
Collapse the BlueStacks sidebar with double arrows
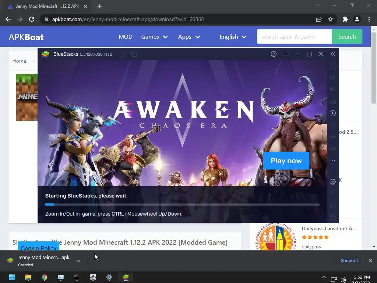pyautogui.click(x=333, y=54)
